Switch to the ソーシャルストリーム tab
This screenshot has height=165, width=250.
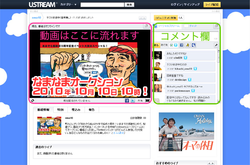pyautogui.click(x=167, y=26)
